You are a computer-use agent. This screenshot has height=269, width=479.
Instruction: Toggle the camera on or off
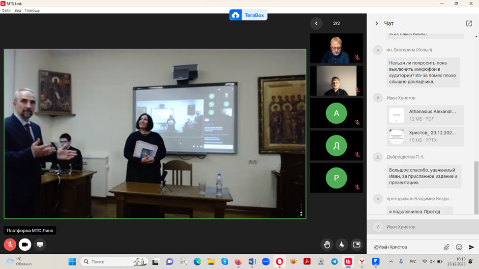[x=25, y=244]
